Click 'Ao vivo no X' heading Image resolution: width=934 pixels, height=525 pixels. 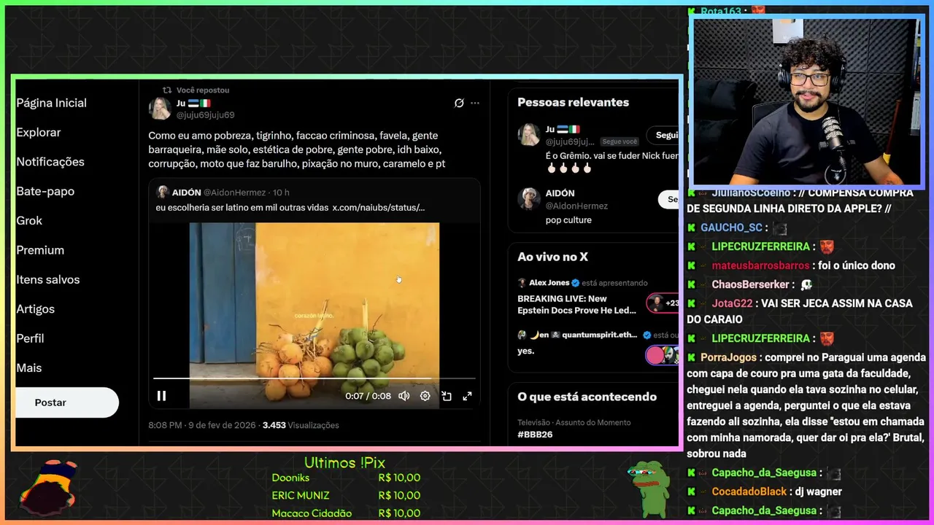pos(552,257)
